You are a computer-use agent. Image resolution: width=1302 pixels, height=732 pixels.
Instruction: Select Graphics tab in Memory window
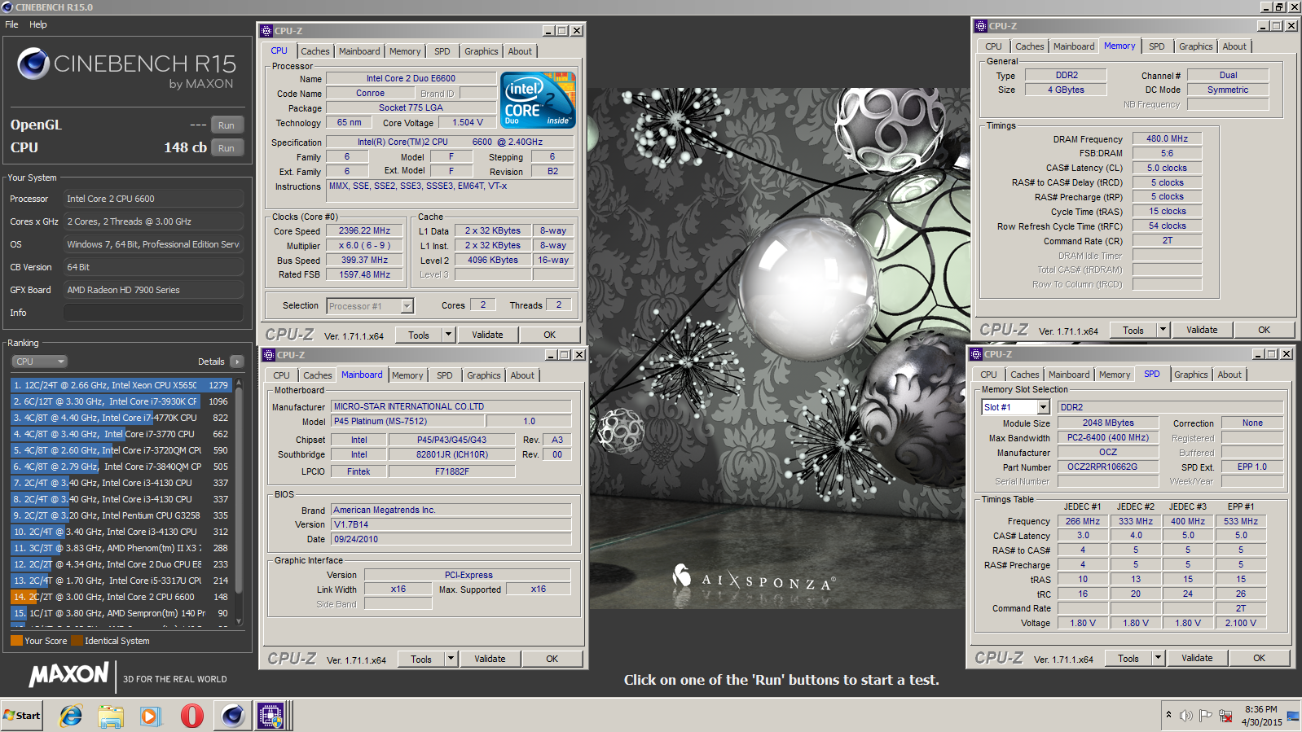click(1195, 46)
